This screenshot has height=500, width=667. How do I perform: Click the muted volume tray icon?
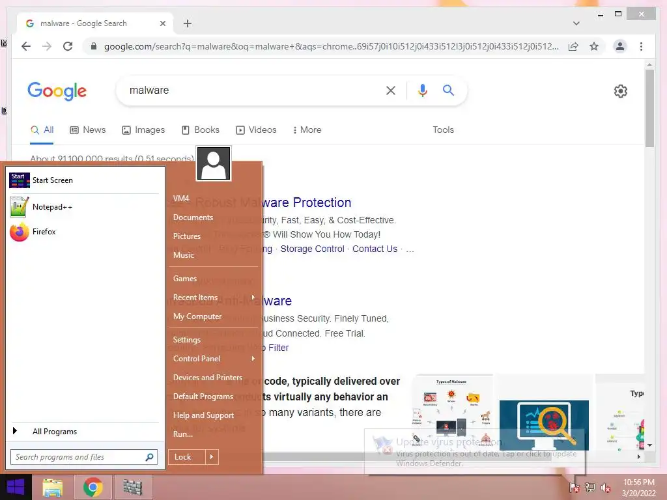pyautogui.click(x=606, y=488)
